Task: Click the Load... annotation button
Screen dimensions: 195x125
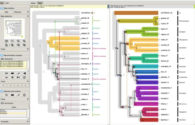Action: tap(14, 107)
